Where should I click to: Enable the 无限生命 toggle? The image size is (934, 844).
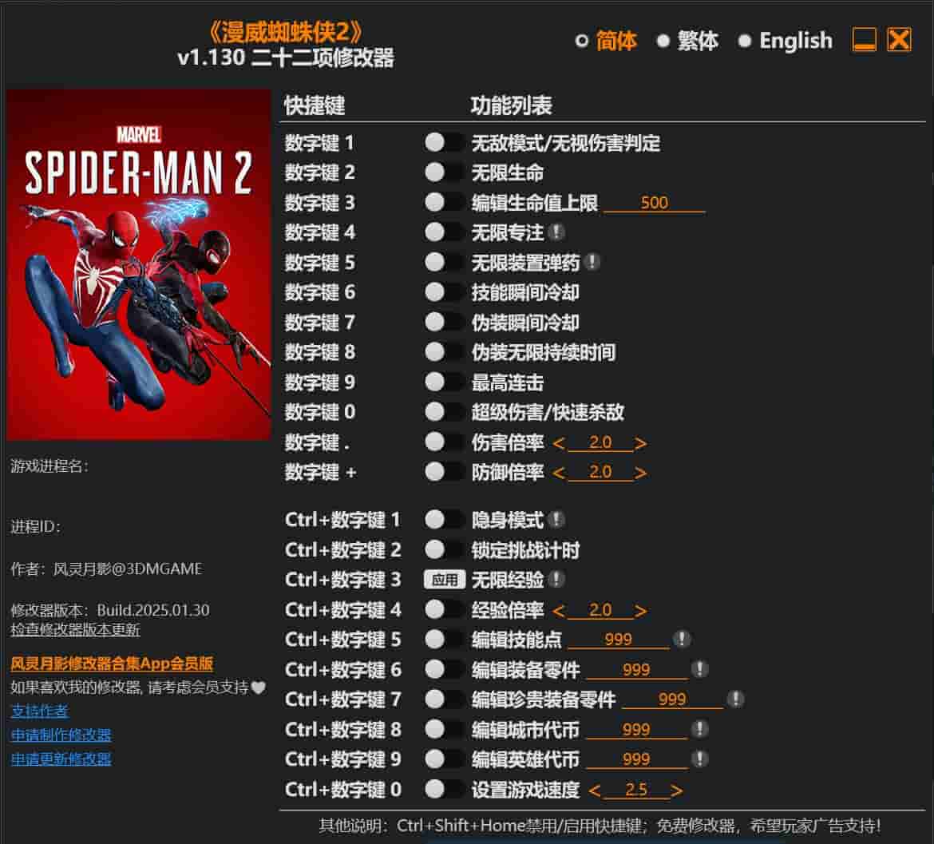(x=443, y=172)
